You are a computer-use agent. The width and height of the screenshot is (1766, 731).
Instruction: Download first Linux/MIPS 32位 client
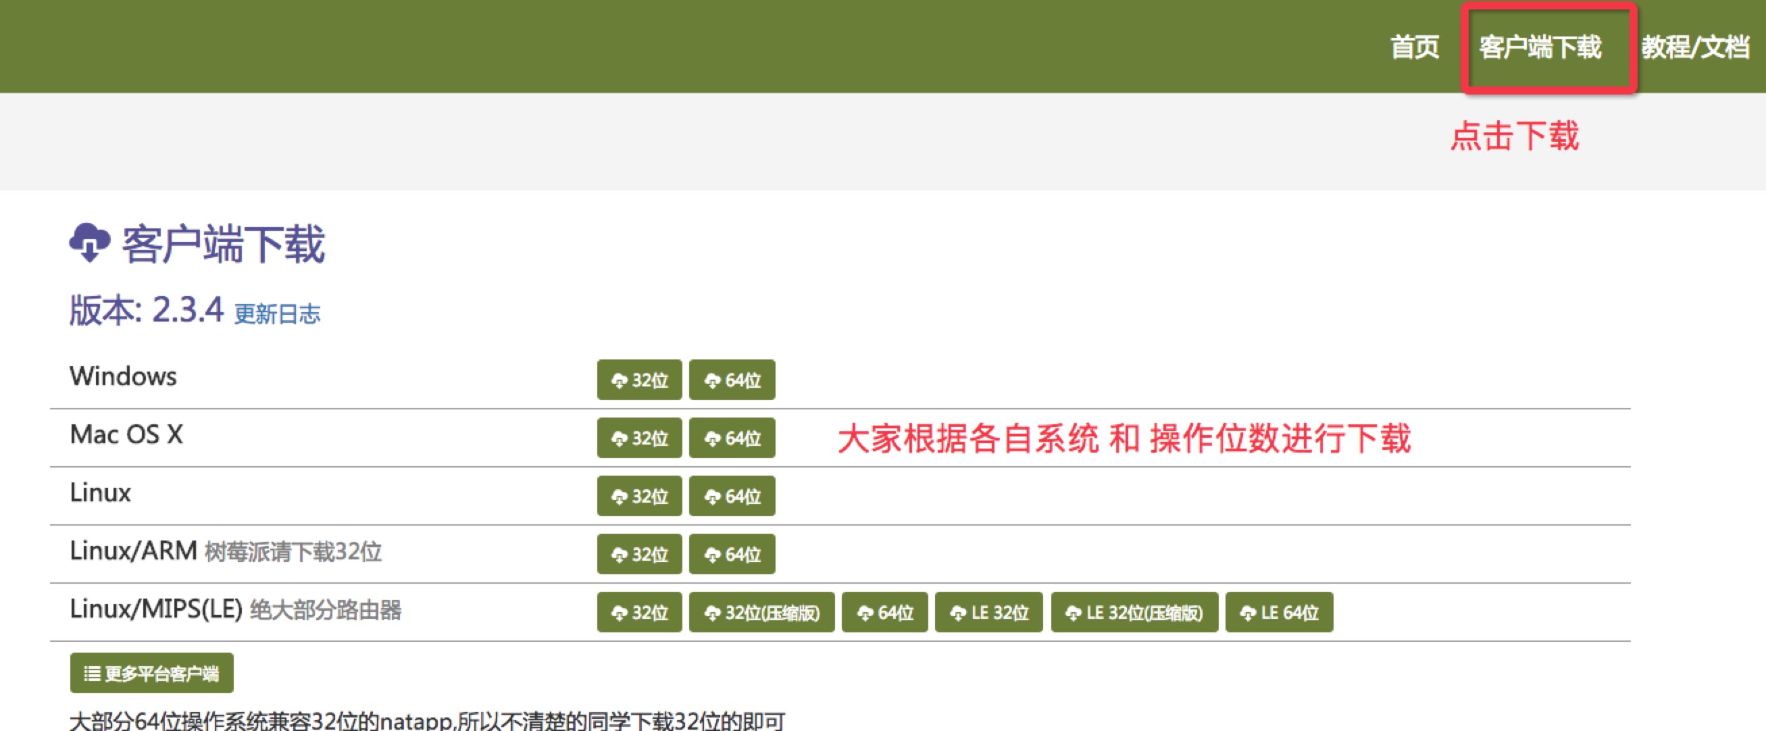click(x=639, y=612)
